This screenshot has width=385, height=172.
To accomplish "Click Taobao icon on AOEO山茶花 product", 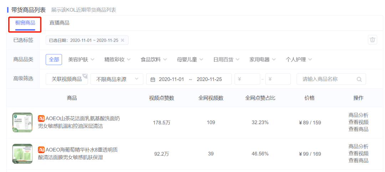I will pos(41,118).
